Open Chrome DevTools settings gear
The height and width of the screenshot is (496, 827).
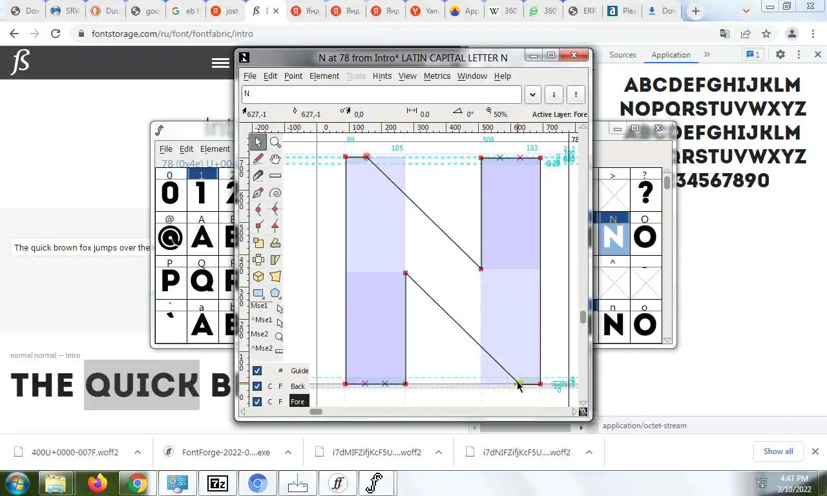[x=780, y=55]
